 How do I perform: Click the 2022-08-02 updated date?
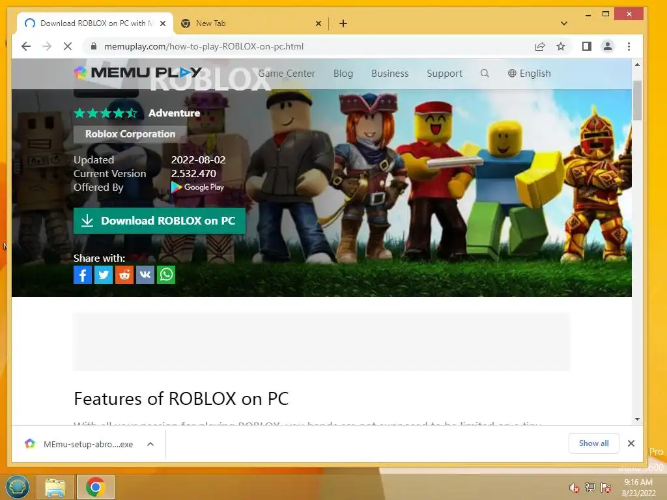click(x=198, y=160)
